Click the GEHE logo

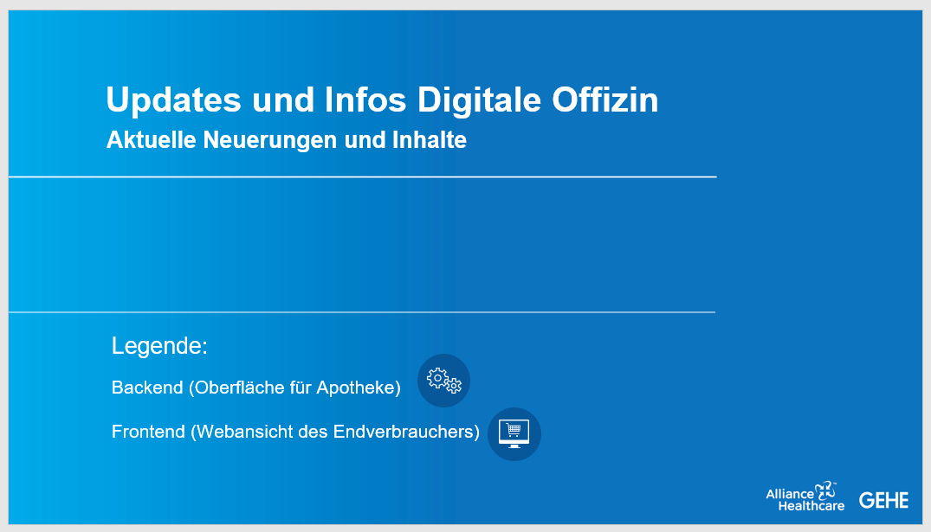883,501
